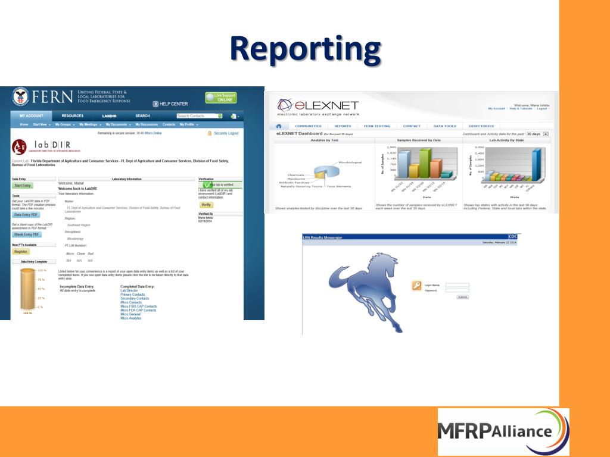Expand the My Groups dropdown
610x457 pixels.
(65, 125)
